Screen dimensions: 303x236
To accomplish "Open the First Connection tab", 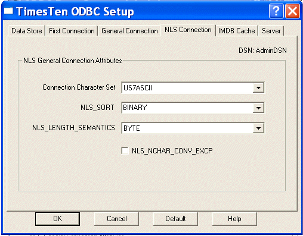I will pos(72,31).
